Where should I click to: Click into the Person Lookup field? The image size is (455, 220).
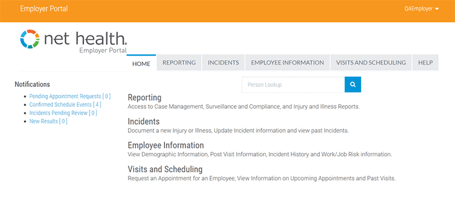click(293, 85)
